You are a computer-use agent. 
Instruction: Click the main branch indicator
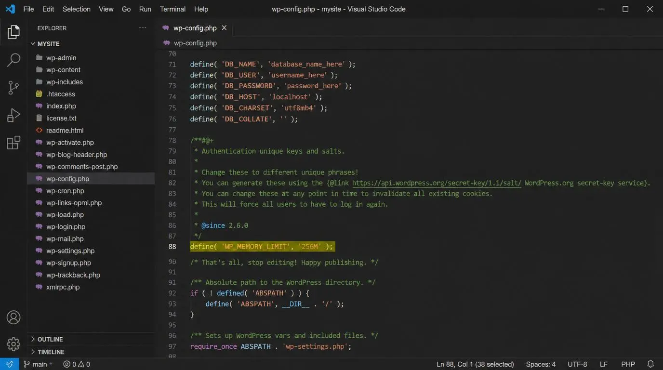coord(39,364)
